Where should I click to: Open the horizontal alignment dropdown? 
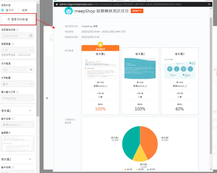(x=17, y=84)
